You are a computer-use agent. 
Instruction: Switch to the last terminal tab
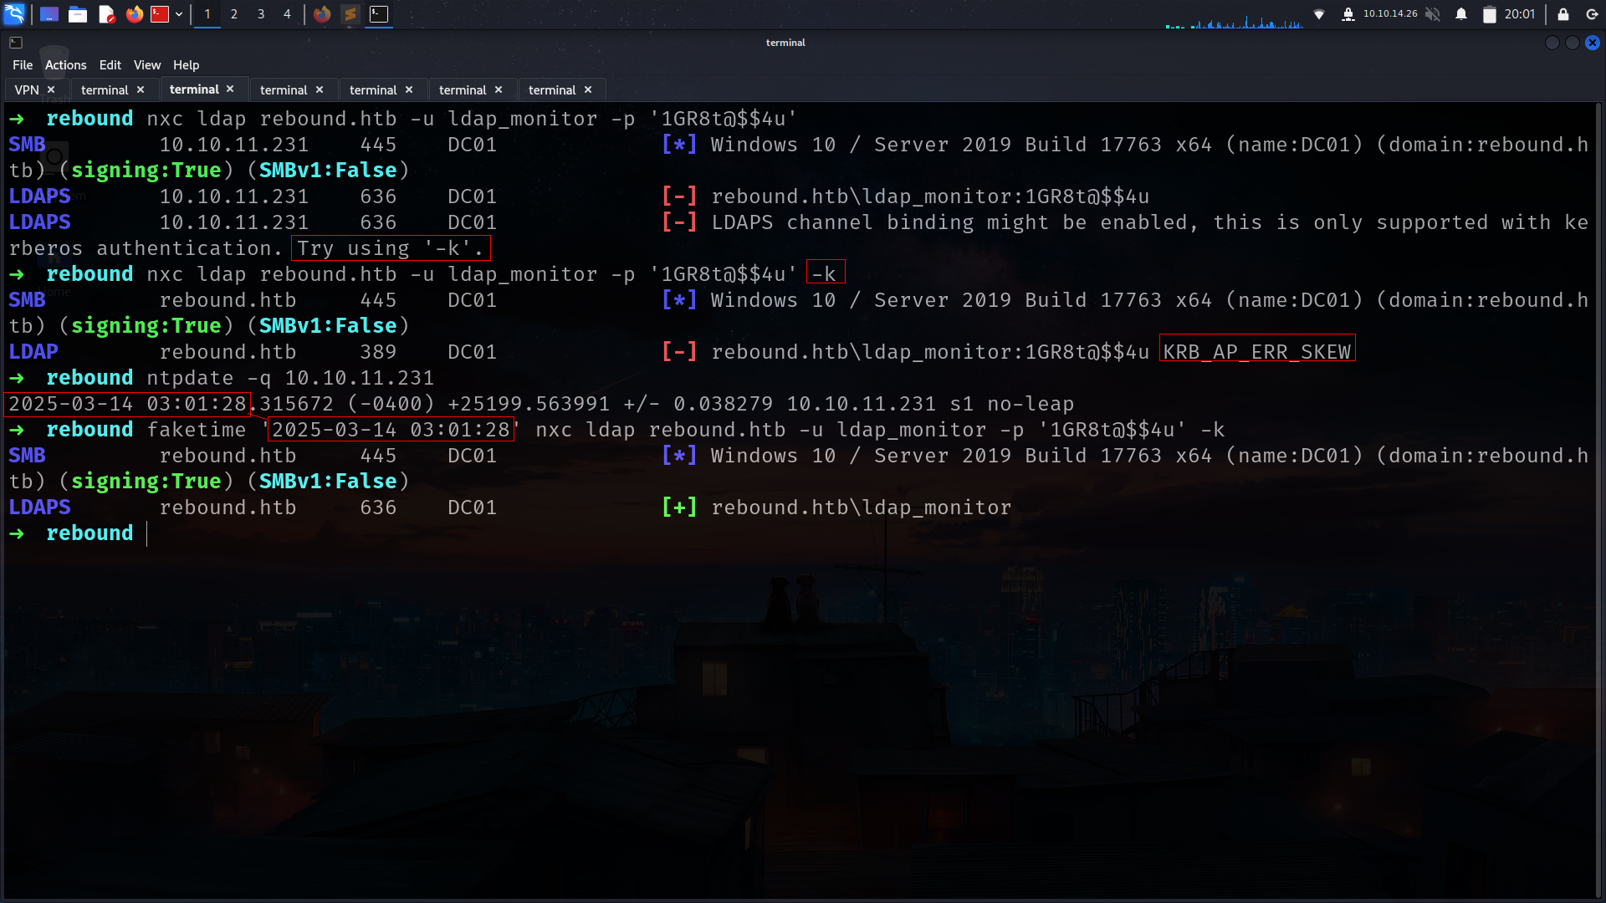(x=552, y=89)
